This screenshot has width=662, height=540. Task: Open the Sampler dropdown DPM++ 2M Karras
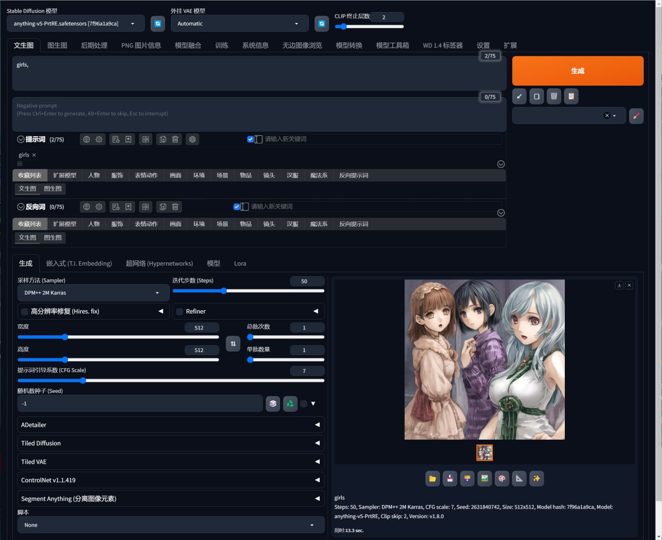pos(93,293)
